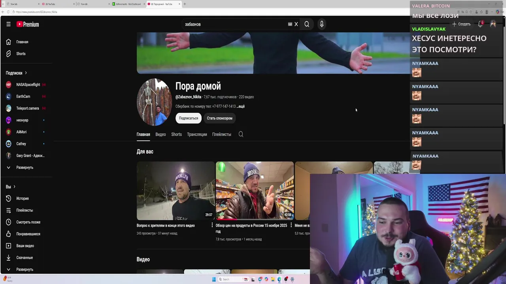This screenshot has height=284, width=506.
Task: Click Стать спонсором button
Action: (x=219, y=118)
